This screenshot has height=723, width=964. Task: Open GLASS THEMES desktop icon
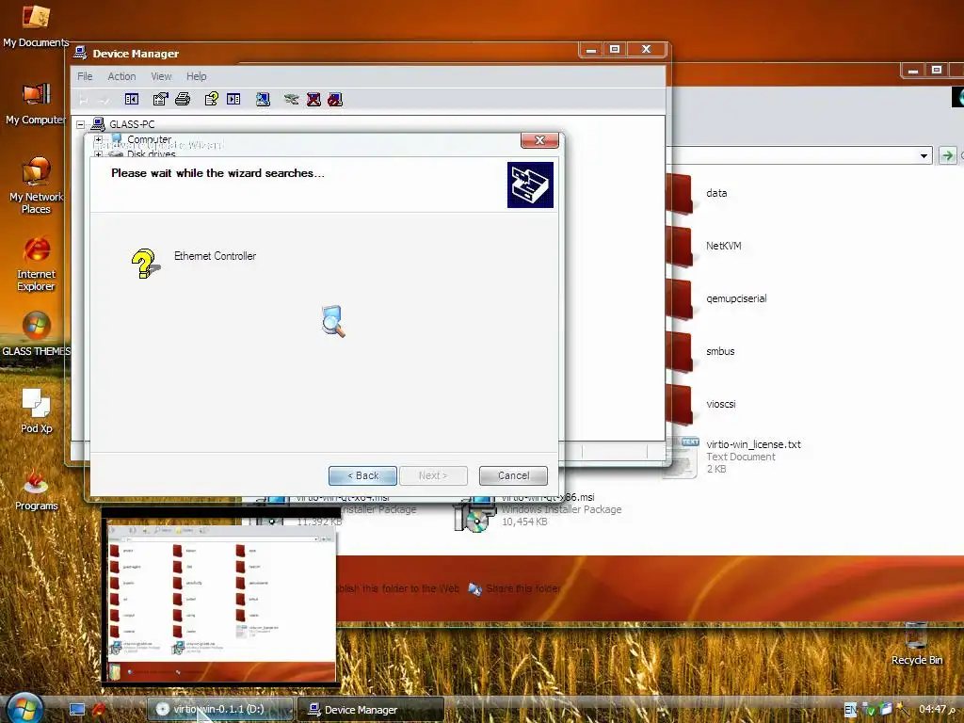click(x=36, y=334)
